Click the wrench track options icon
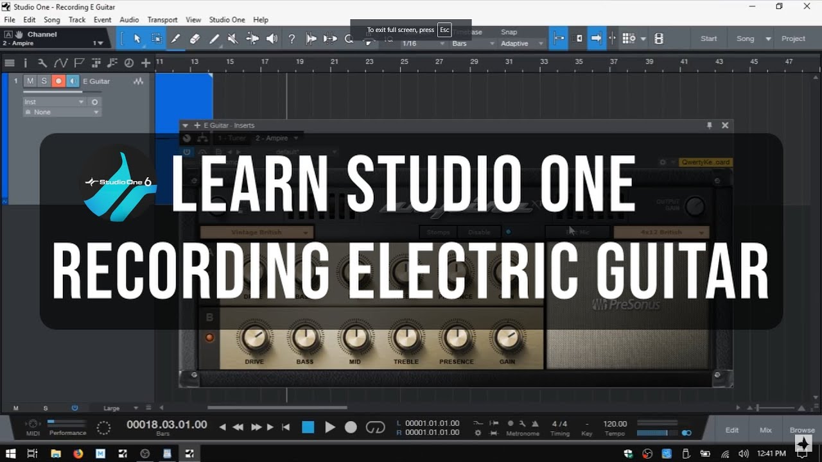822x462 pixels. tap(42, 63)
